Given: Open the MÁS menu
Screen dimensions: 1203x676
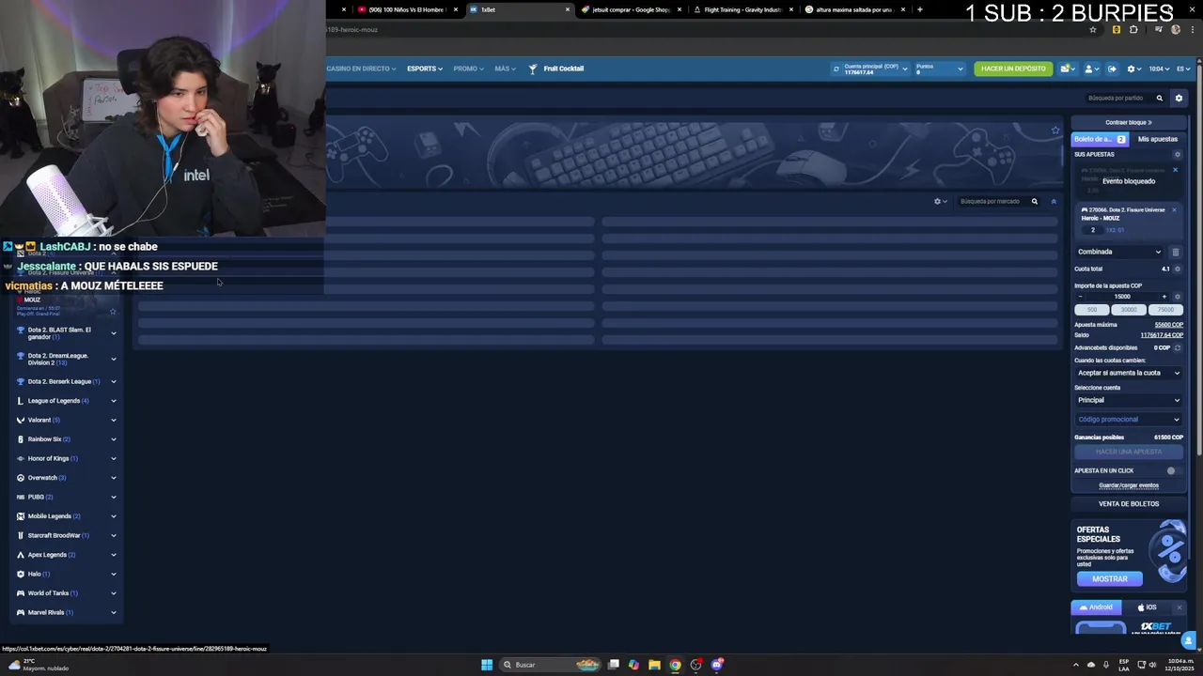Looking at the screenshot, I should [x=505, y=69].
